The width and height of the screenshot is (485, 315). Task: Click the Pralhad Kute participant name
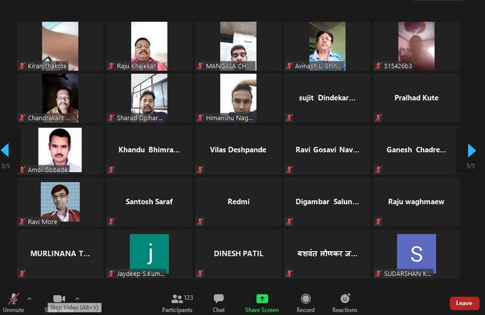(x=416, y=98)
